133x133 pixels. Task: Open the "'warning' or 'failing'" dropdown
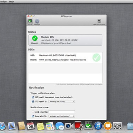tap(62, 102)
